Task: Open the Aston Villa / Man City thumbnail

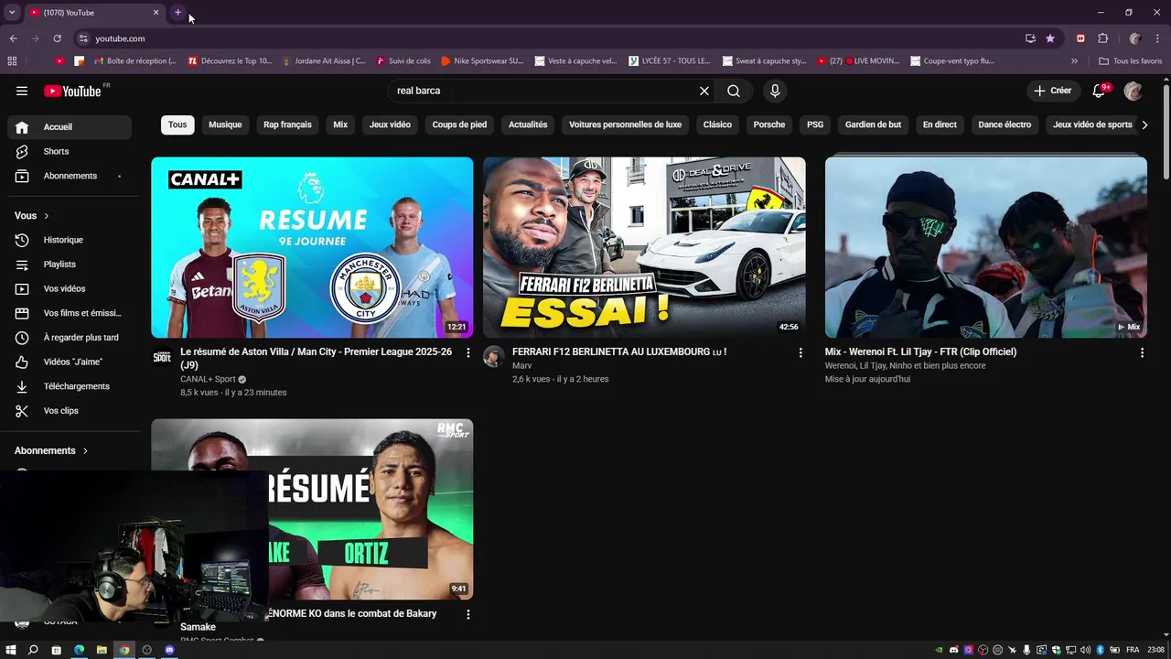Action: pyautogui.click(x=312, y=247)
